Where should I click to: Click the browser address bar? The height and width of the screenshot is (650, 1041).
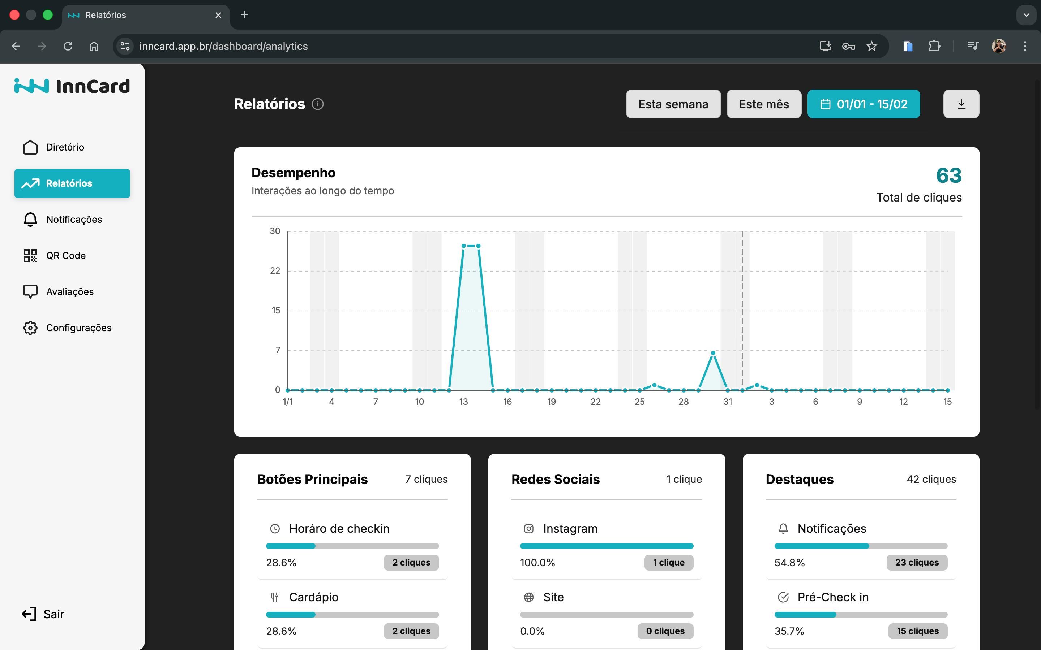[301, 46]
